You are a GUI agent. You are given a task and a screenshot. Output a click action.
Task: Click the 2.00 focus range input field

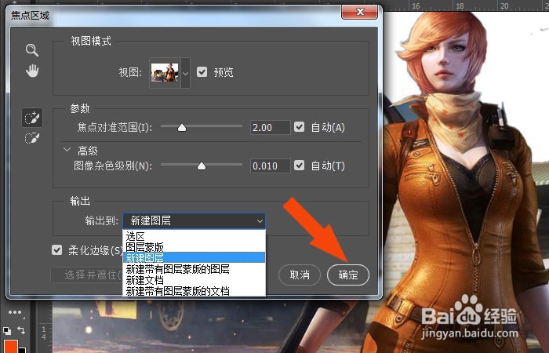[271, 127]
